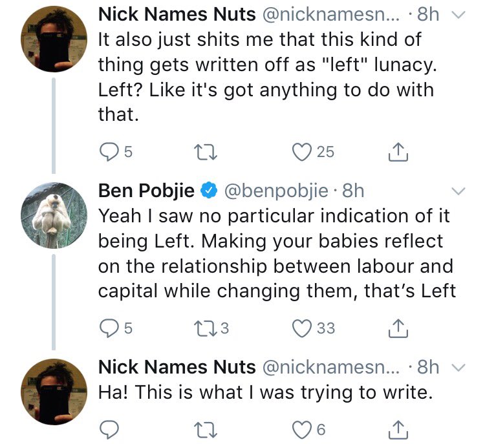
Task: View Ben Pobjie's monkey profile picture
Action: (54, 214)
